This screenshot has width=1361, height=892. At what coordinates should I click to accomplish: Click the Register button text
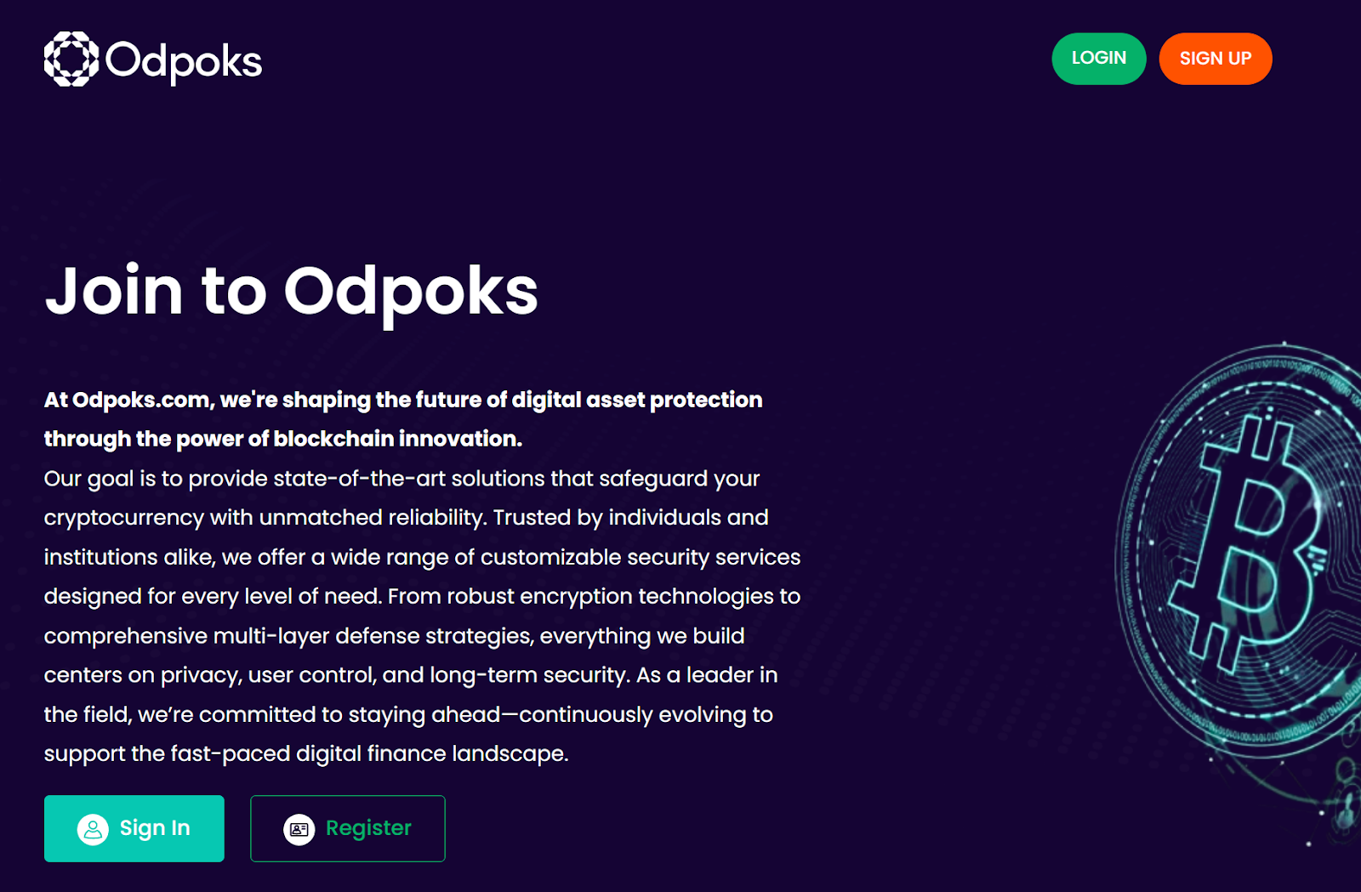(368, 828)
